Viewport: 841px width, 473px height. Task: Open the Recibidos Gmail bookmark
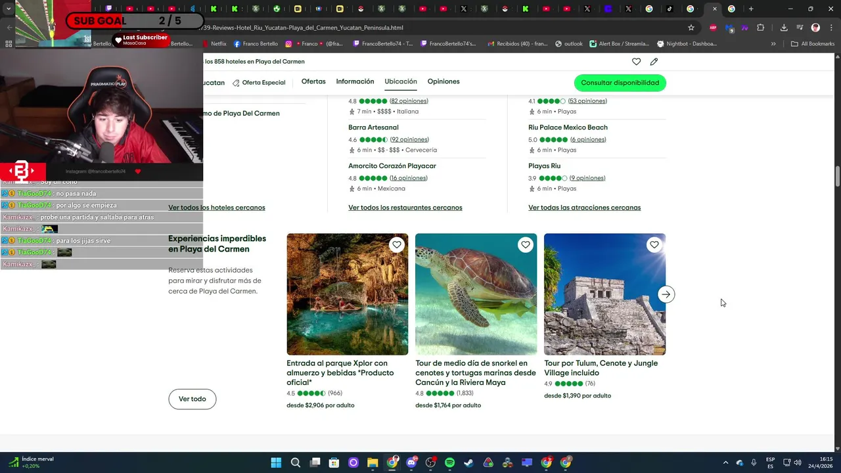click(x=517, y=44)
